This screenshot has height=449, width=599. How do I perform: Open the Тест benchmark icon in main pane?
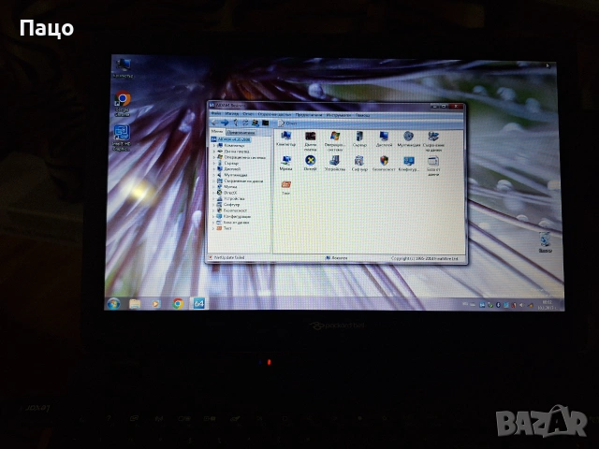pos(285,187)
